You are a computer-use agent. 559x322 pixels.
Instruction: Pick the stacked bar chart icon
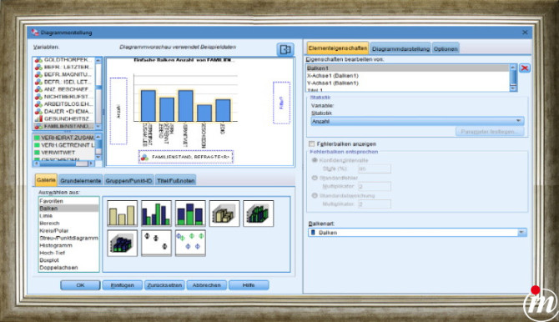(x=190, y=214)
